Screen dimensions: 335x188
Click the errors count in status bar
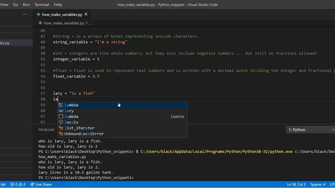14,184
